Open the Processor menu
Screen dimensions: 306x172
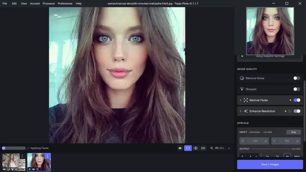(49, 3)
